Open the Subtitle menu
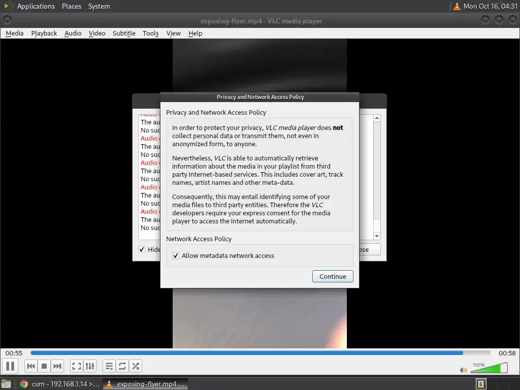 click(x=124, y=33)
